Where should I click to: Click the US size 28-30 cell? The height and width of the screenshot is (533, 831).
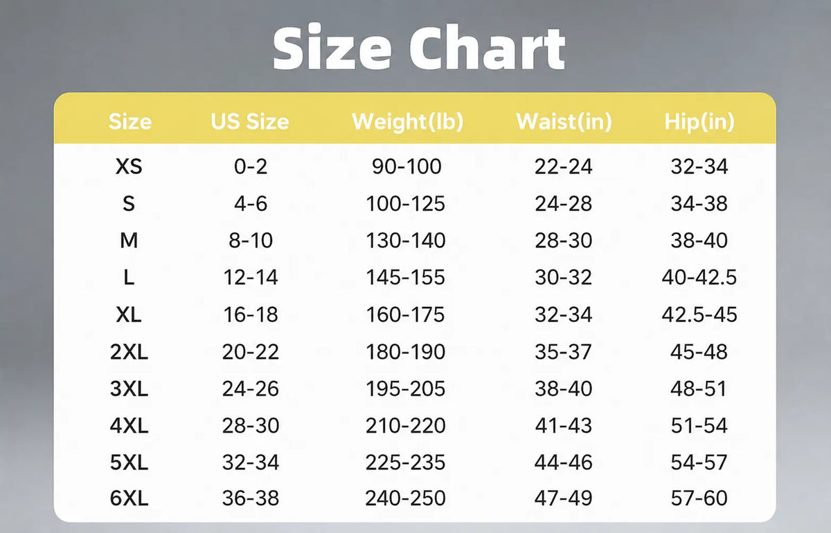coord(250,425)
